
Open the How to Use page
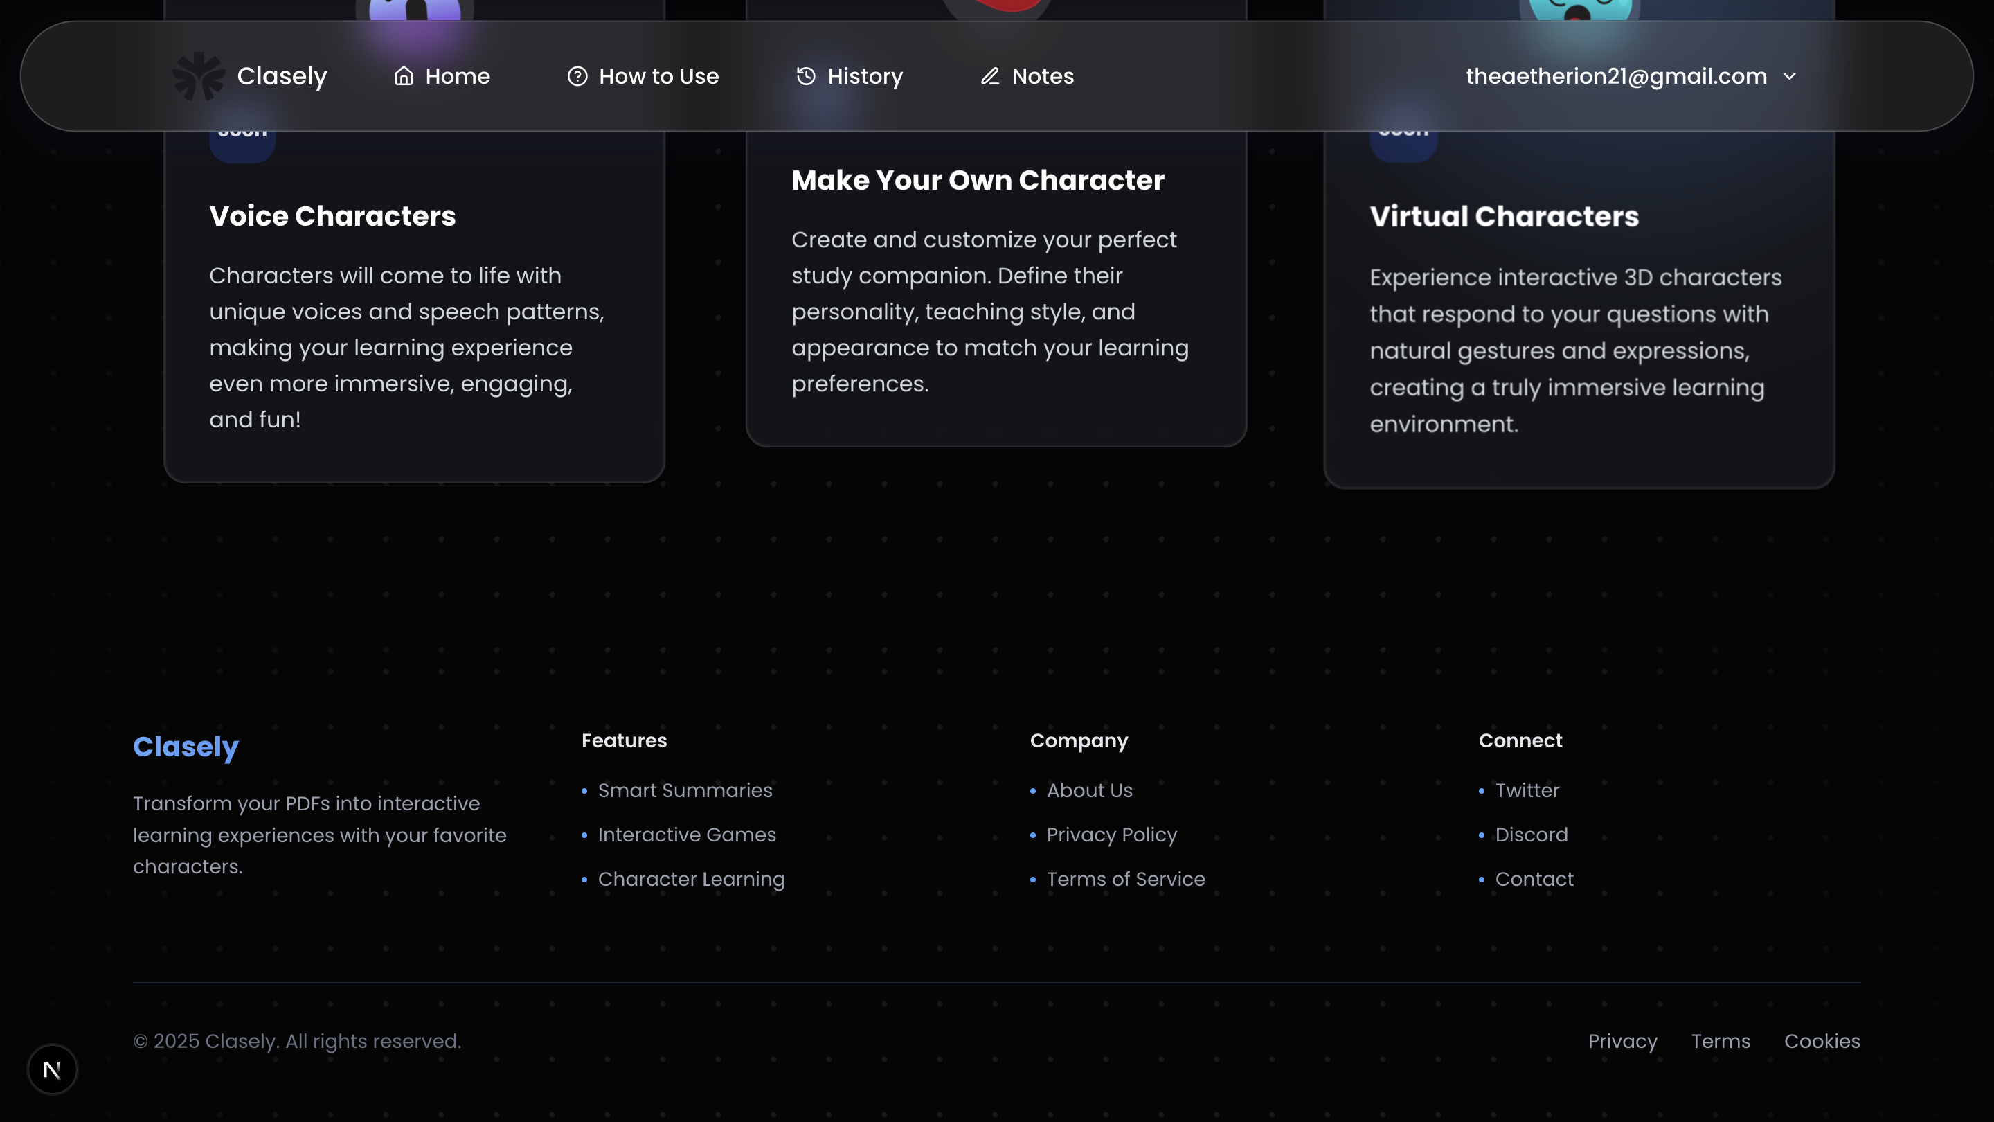(x=643, y=76)
